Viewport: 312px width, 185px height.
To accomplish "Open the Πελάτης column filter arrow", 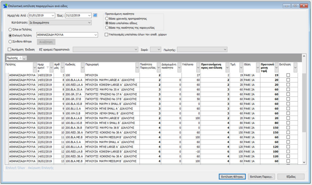I will pyautogui.click(x=35, y=68).
